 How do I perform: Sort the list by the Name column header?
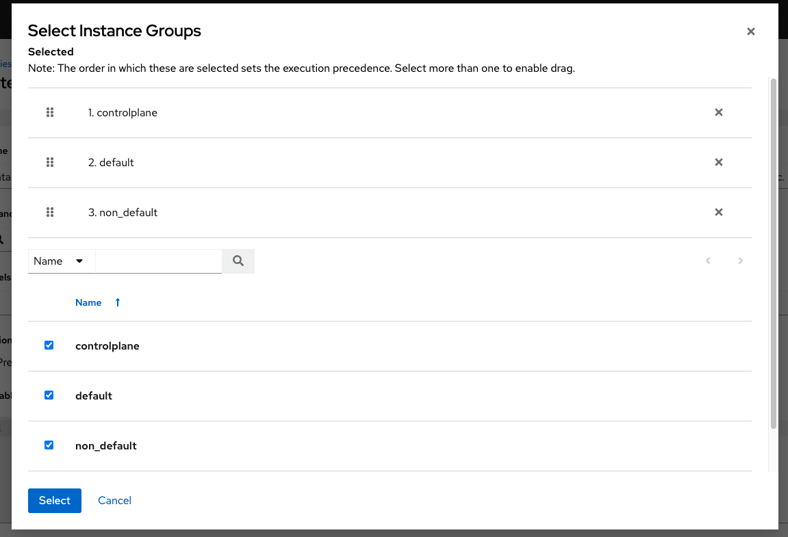tap(88, 302)
